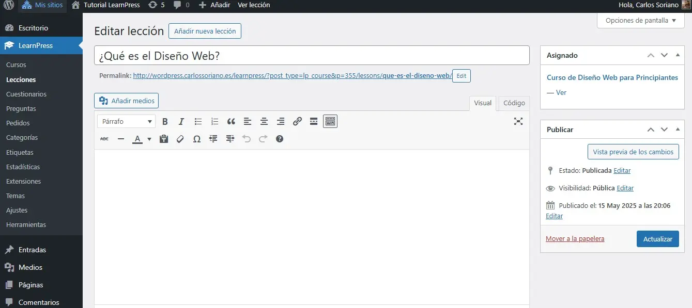Open the WordPress logo menu
Screen dimensions: 692x308
(8, 5)
